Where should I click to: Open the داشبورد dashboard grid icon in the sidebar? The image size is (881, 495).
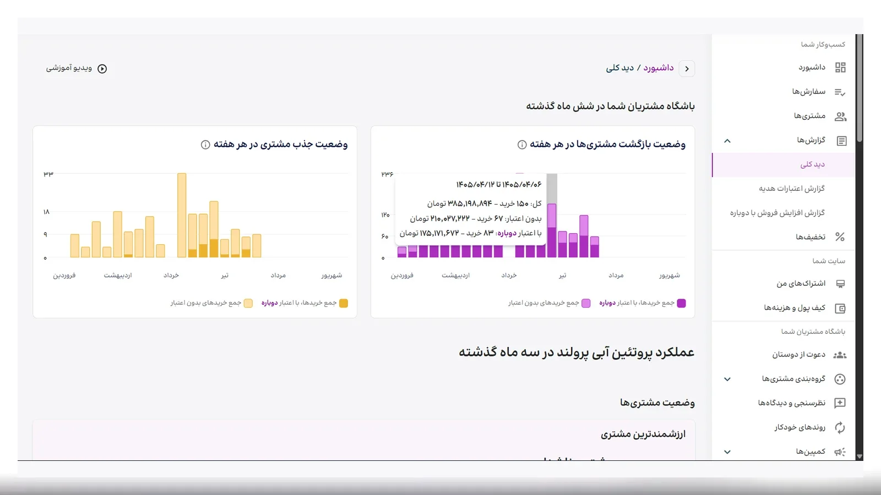click(x=840, y=68)
